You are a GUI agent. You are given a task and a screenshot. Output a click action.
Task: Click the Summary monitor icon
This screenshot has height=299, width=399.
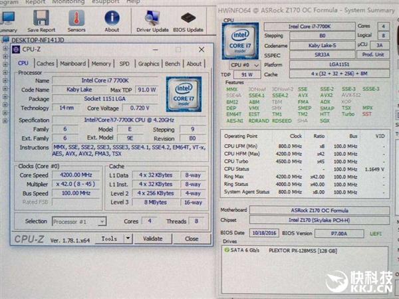tap(7, 19)
